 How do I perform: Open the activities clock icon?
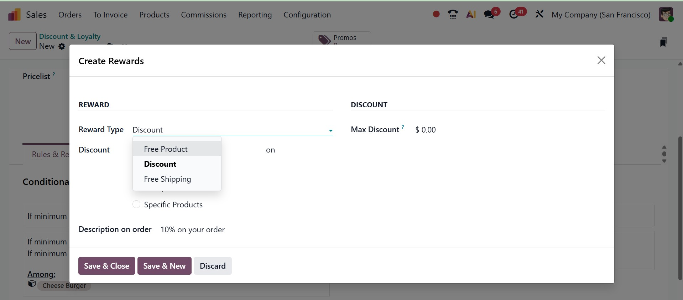[x=514, y=15]
